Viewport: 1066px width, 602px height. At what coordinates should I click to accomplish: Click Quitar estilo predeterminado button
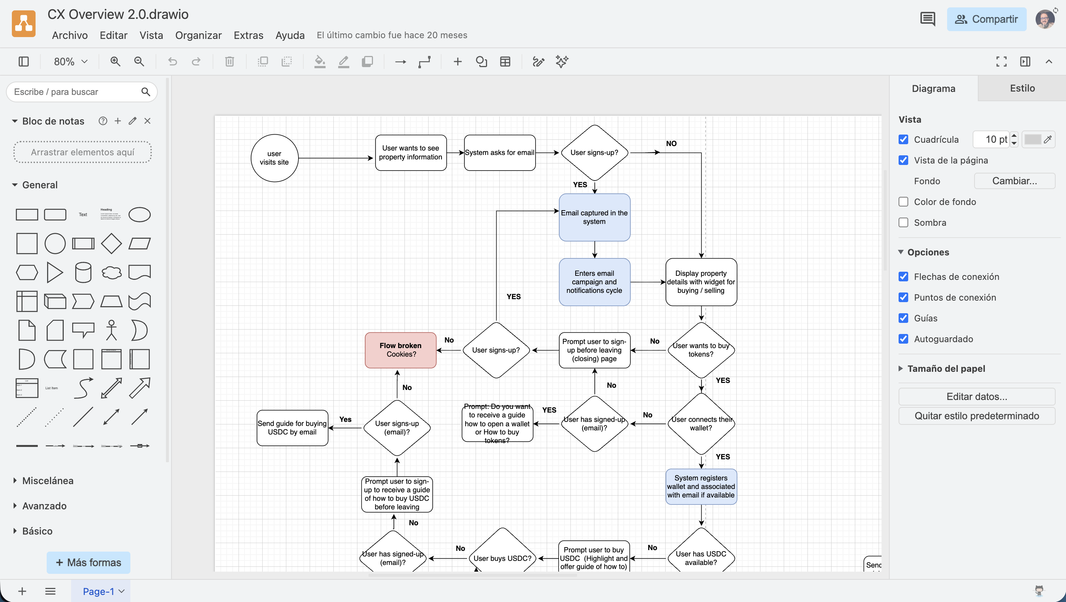[977, 416]
